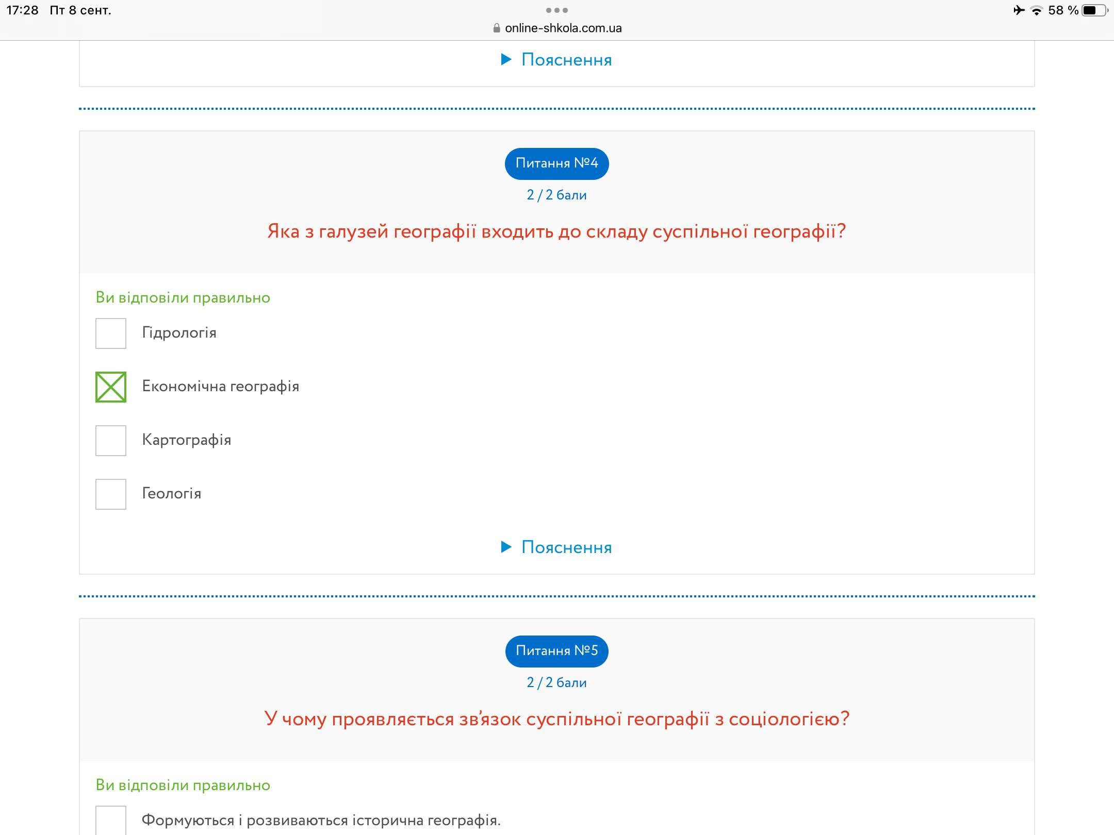
Task: Check the Картографія checkbox
Action: click(x=111, y=441)
